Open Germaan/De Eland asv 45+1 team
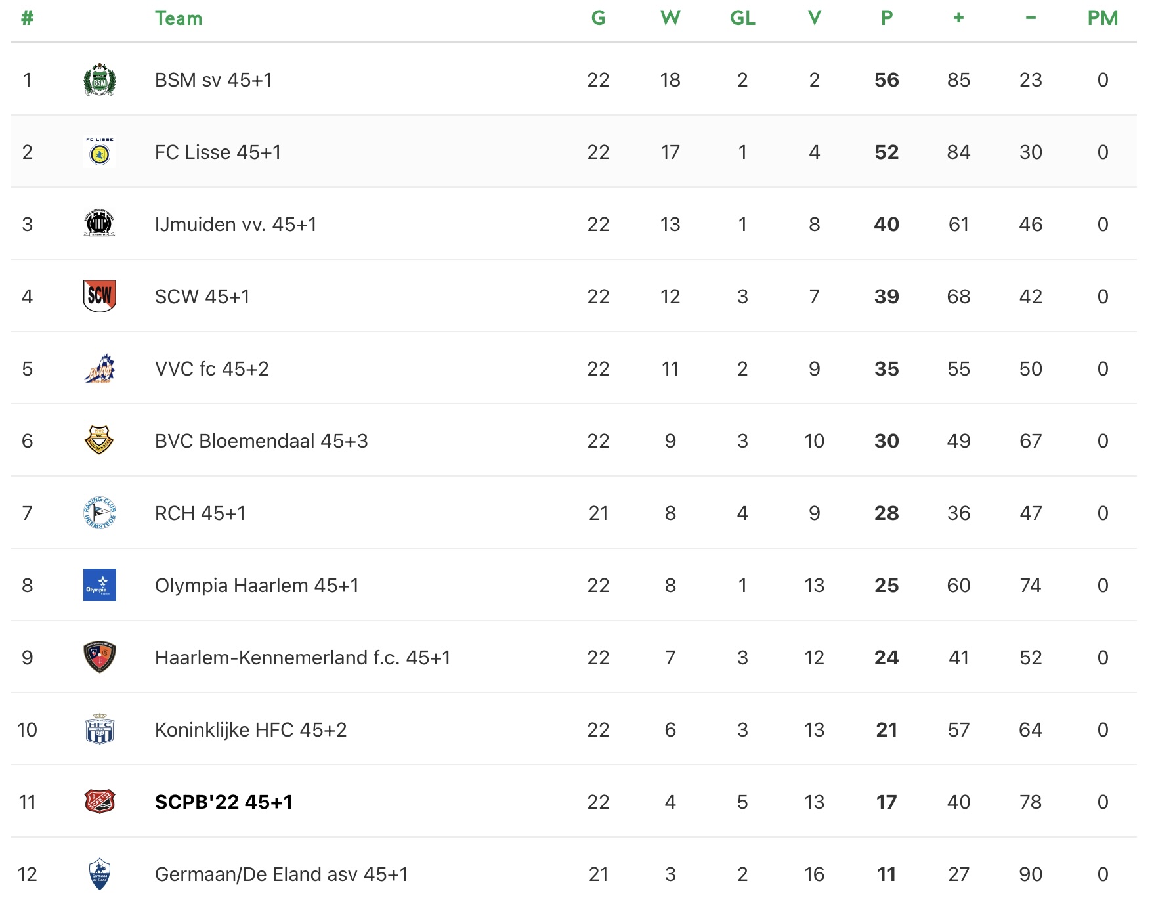The height and width of the screenshot is (902, 1175). tap(282, 874)
